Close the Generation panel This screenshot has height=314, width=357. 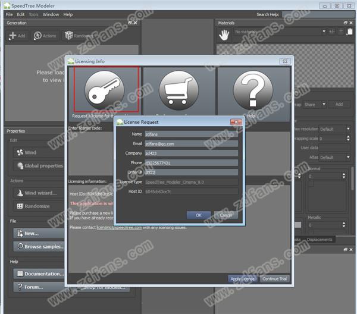click(136, 23)
